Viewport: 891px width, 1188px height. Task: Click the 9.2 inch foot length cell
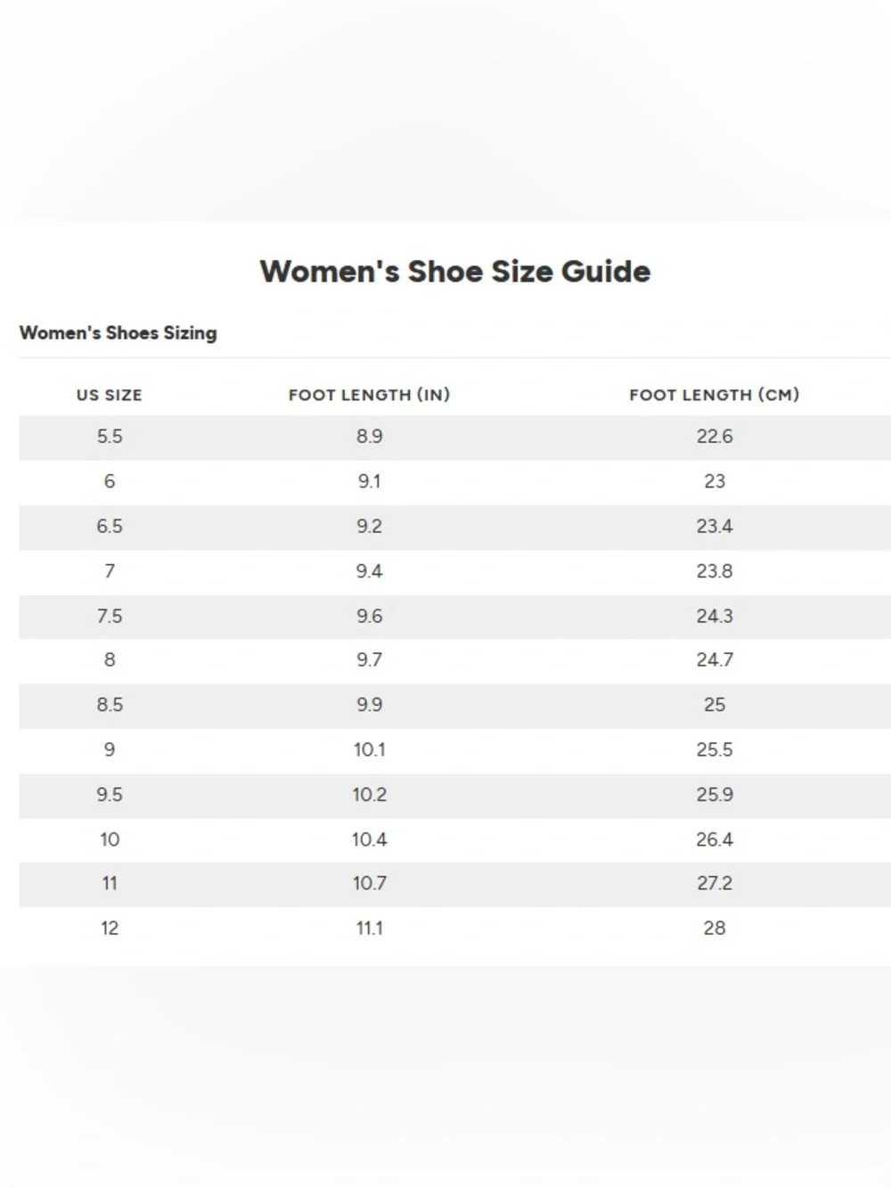[x=369, y=526]
